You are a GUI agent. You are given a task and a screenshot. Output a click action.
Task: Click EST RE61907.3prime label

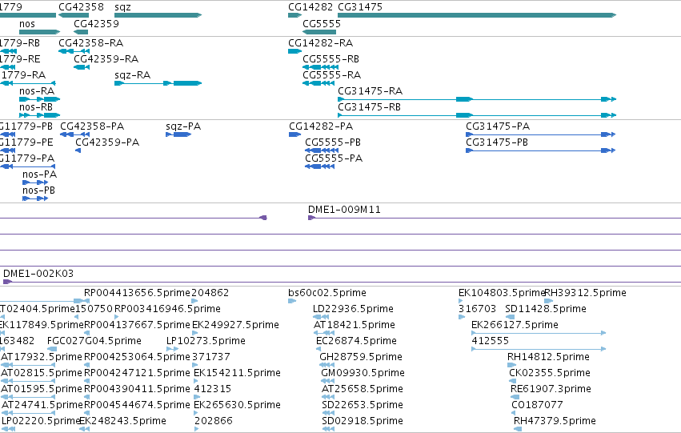coord(551,389)
